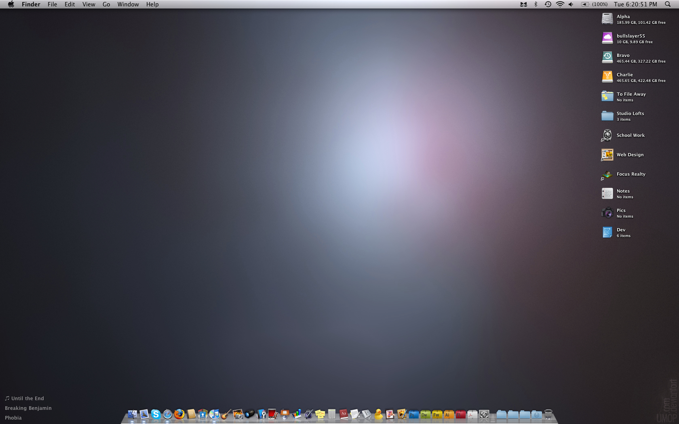Launch Calculator from the Dock
Screen dimensions: 679x424
click(331, 414)
